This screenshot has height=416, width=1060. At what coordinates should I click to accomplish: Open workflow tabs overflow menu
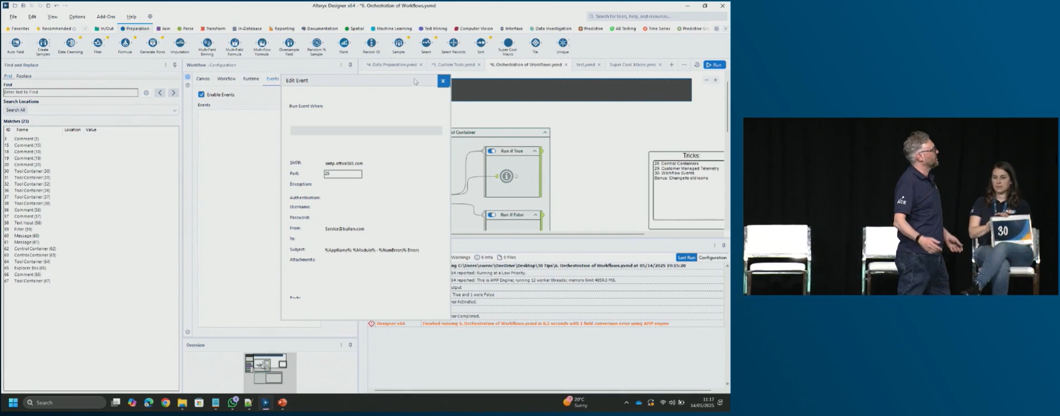[x=684, y=65]
